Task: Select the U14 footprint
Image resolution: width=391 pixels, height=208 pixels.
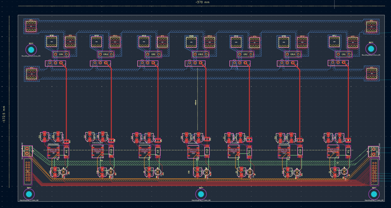Action: (x=98, y=151)
